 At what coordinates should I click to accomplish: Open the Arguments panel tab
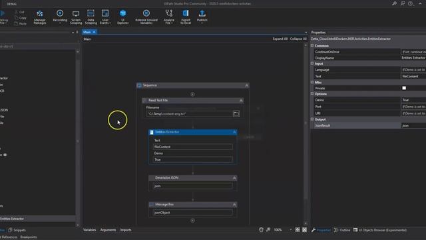click(108, 230)
